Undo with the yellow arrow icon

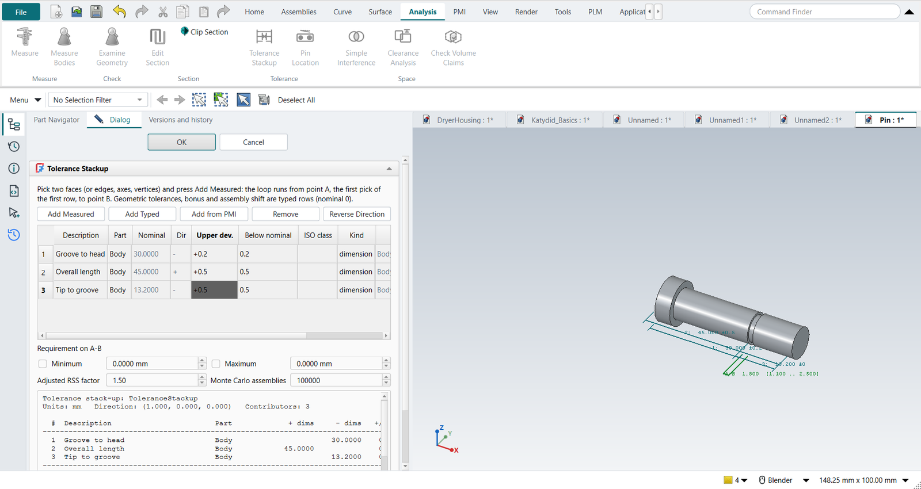119,12
